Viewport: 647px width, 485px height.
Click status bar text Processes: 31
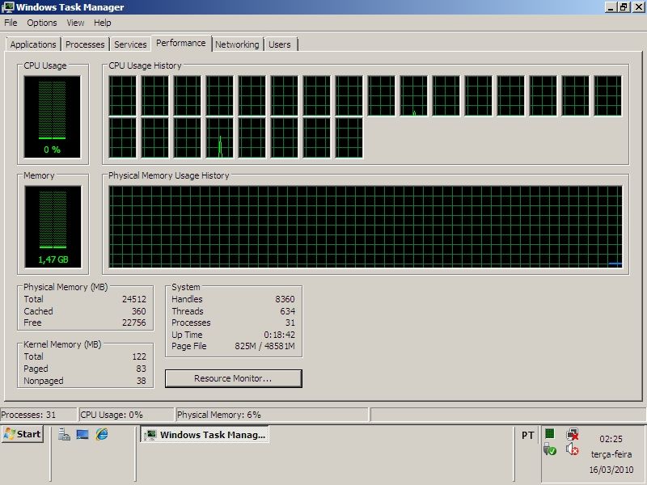[x=28, y=415]
